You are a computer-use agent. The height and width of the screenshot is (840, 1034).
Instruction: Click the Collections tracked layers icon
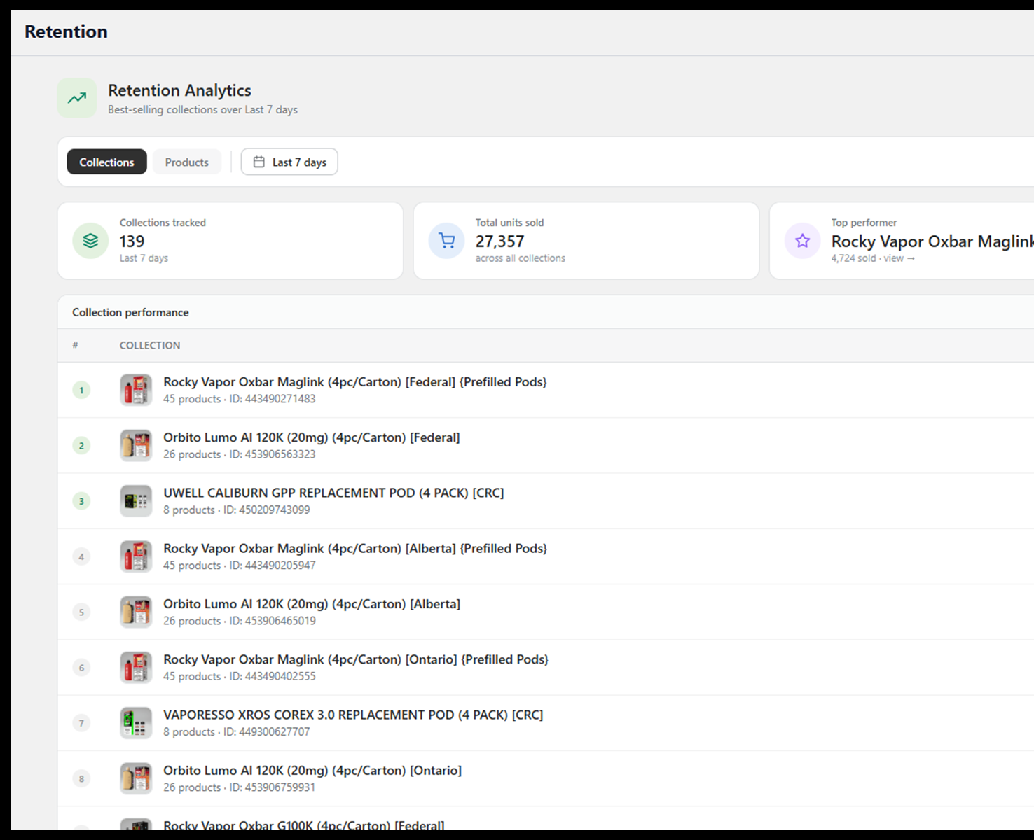click(90, 241)
